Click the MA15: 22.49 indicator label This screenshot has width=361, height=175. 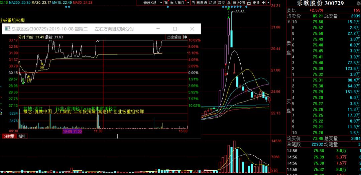coord(61,3)
